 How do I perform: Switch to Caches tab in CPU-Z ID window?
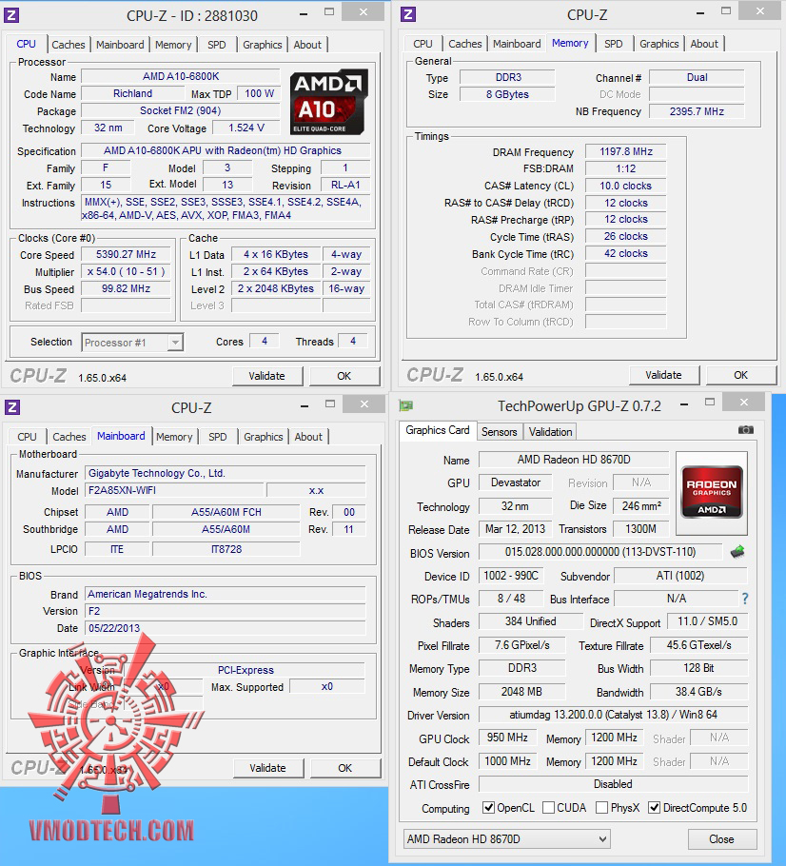click(69, 45)
